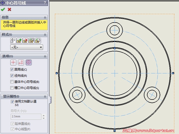179x134 pixels.
Task: Toggle the 径向线(R) checkbox
Action: pyautogui.click(x=12, y=75)
